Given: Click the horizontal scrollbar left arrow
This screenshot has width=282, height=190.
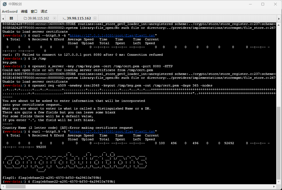Looking at the screenshot, I should pyautogui.click(x=2, y=187).
